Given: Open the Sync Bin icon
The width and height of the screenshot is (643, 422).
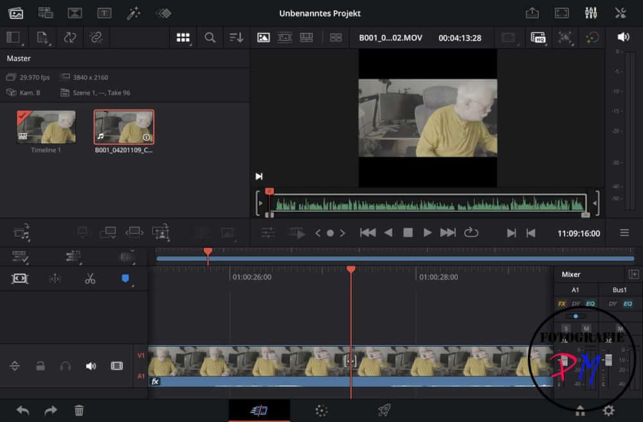Looking at the screenshot, I should pyautogui.click(x=45, y=13).
